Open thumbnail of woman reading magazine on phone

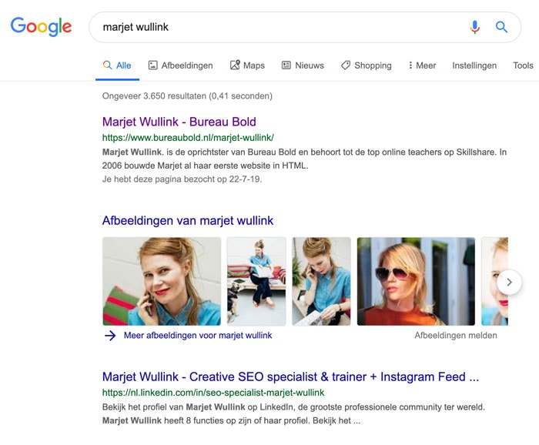[321, 281]
